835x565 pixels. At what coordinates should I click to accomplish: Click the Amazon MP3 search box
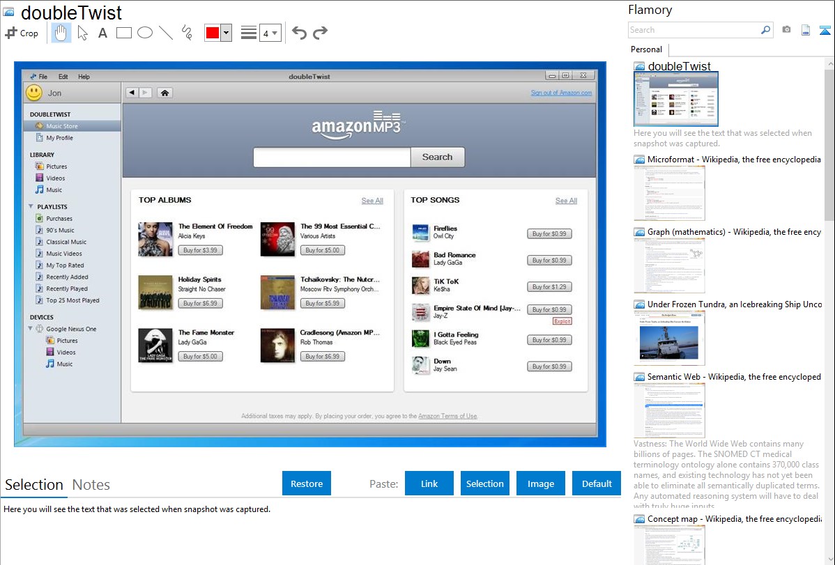(x=332, y=157)
